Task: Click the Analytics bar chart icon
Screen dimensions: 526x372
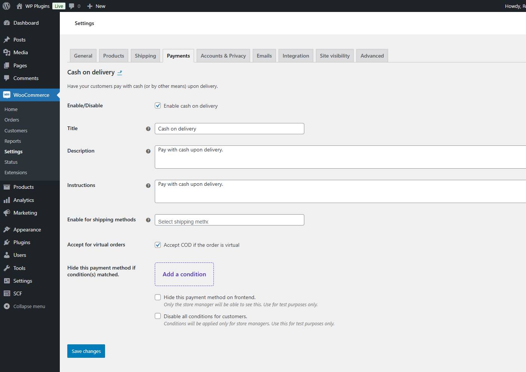Action: pos(7,200)
